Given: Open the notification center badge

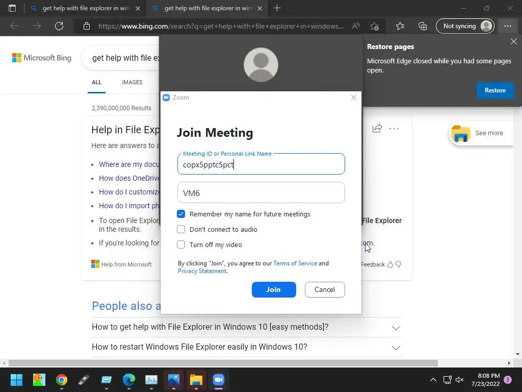Looking at the screenshot, I should click(508, 380).
